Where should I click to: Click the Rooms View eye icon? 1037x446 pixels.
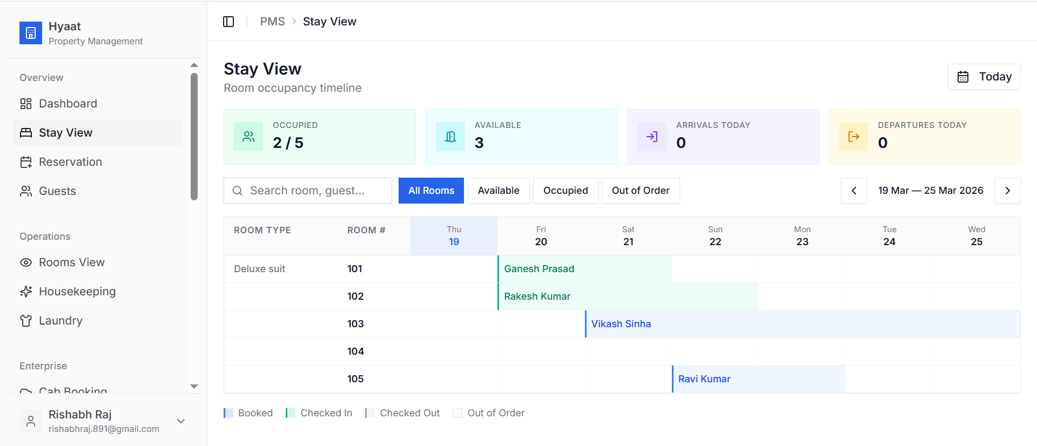click(26, 262)
